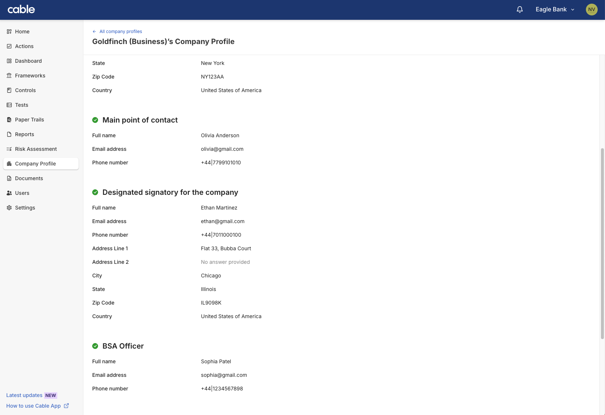Click Main point of contact green checkmark

coord(95,120)
